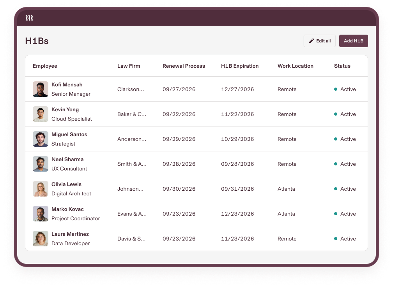Click the Digital Architect job title
This screenshot has width=393, height=288.
(x=71, y=193)
